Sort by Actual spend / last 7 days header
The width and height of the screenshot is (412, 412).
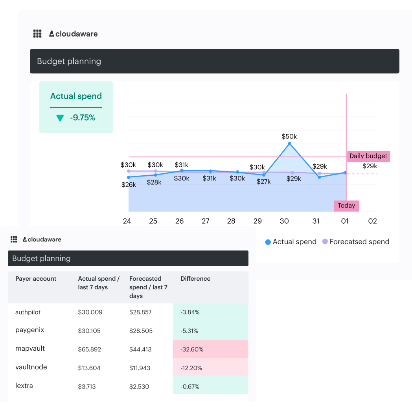[x=99, y=283]
